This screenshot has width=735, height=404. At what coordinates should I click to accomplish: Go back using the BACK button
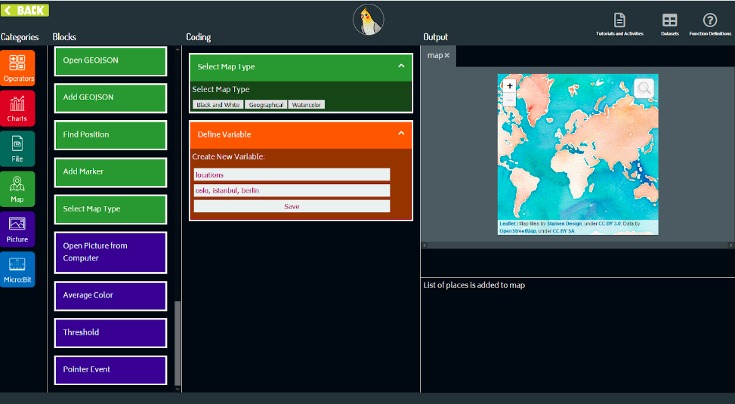pos(26,11)
